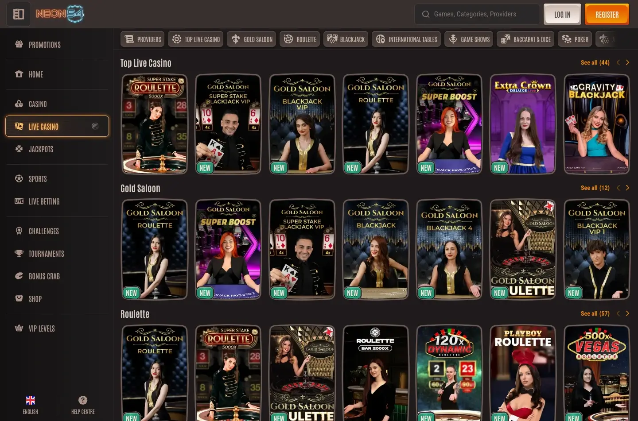
Task: Click See all (57) for Roulette
Action: coord(595,313)
